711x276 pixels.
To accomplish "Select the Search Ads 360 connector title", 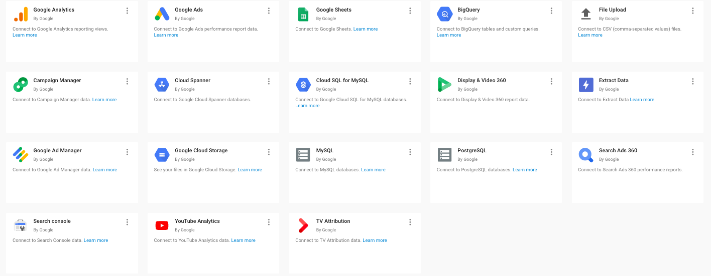I will pyautogui.click(x=618, y=150).
